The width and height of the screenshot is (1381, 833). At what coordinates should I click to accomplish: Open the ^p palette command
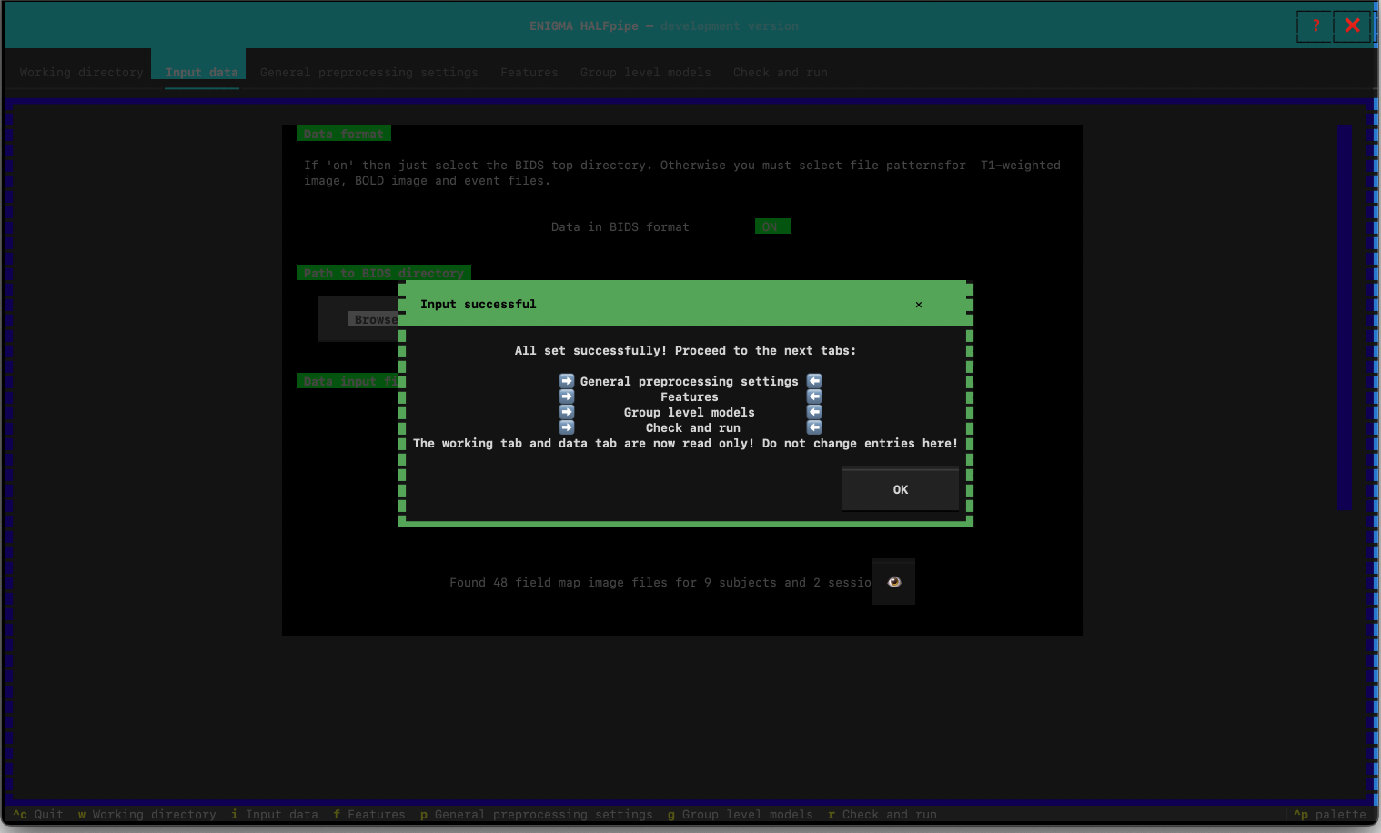pos(1330,815)
